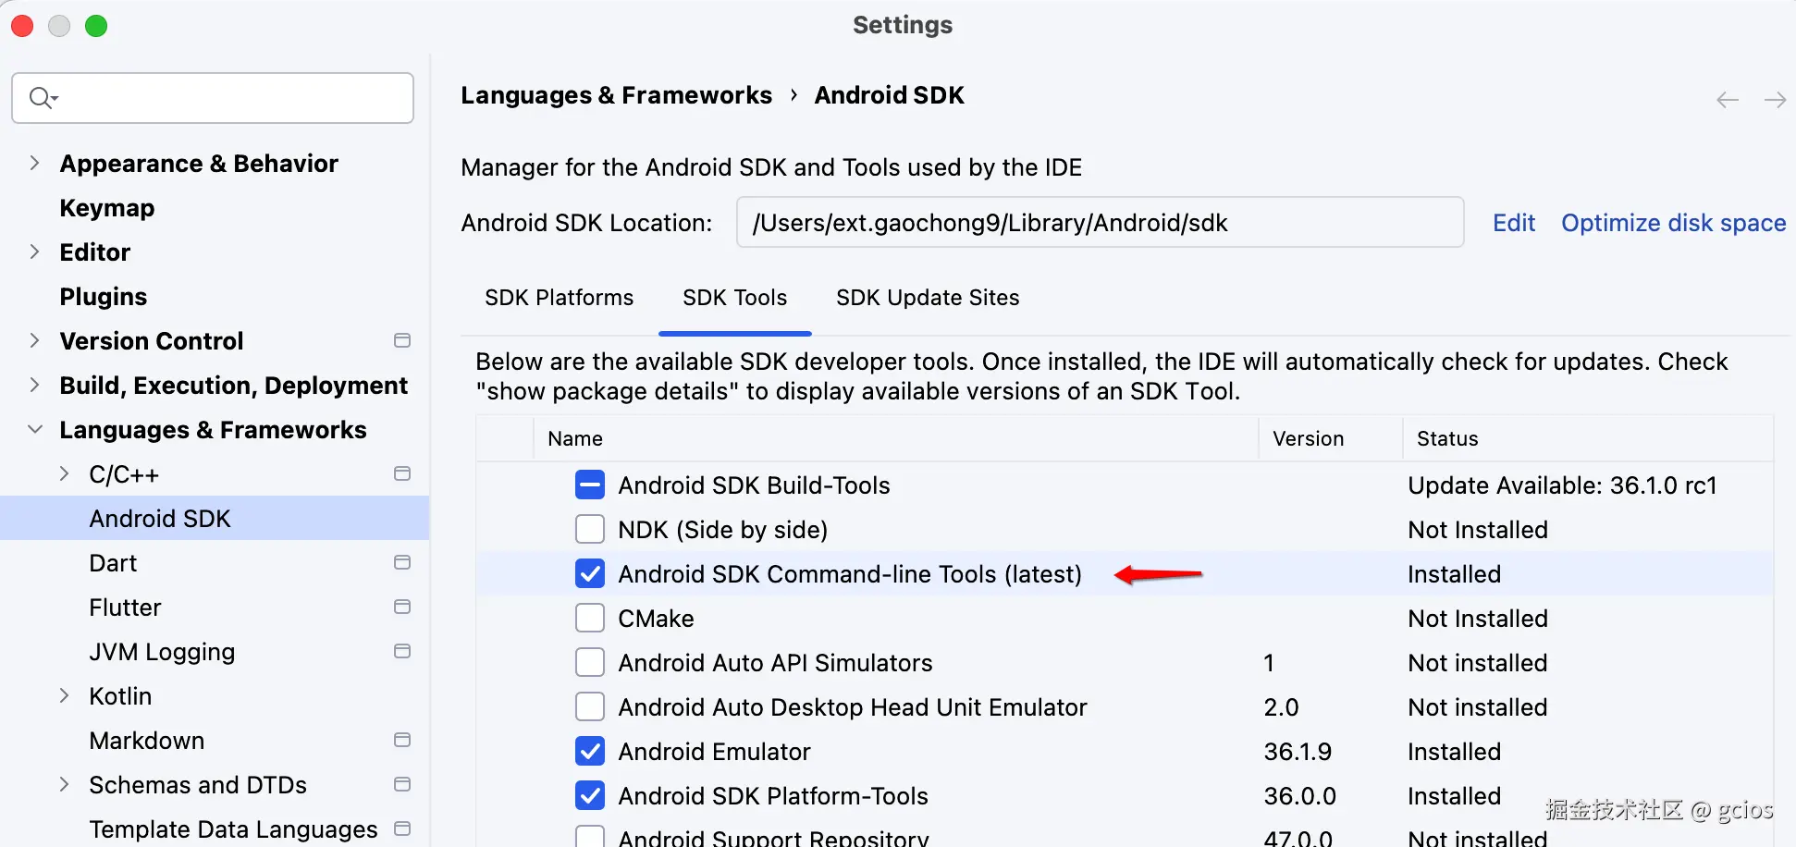Click project-level icon beside Version Control
Viewport: 1796px width, 847px height.
(x=402, y=341)
